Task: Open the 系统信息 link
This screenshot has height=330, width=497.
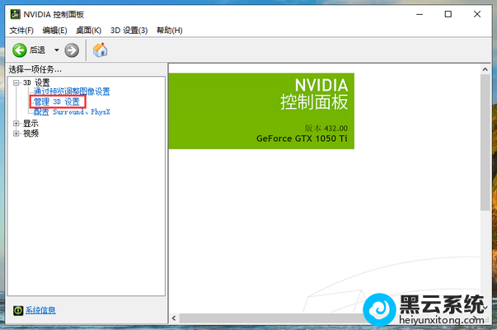Action: click(40, 310)
